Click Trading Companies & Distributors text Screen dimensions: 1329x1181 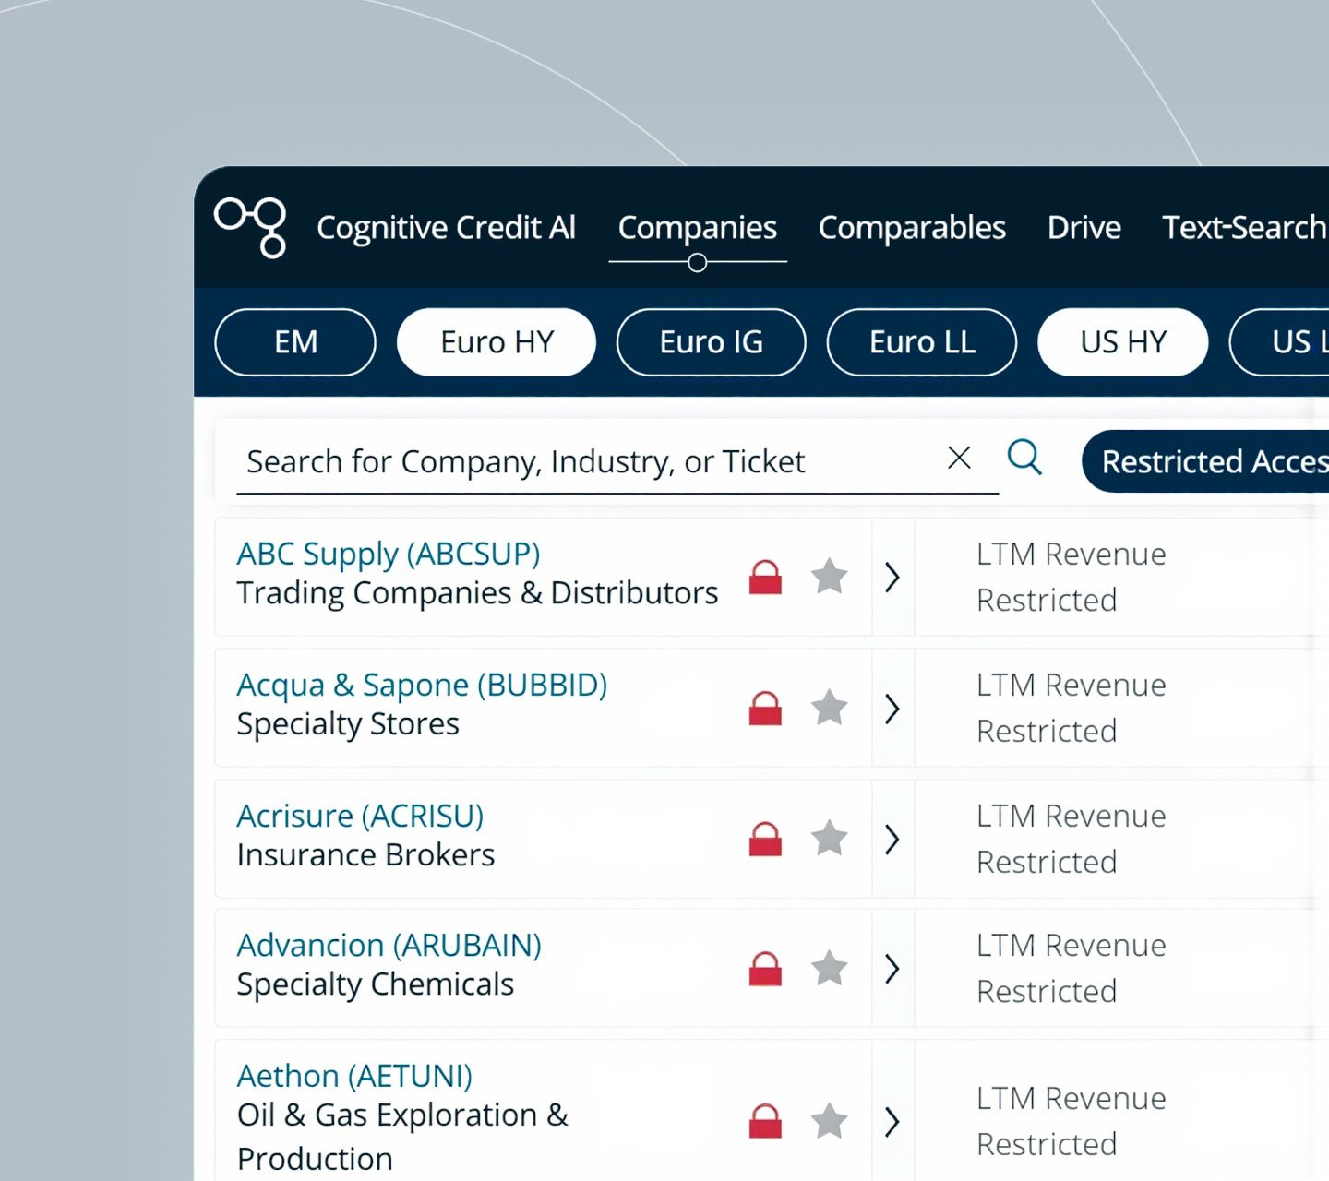(477, 593)
